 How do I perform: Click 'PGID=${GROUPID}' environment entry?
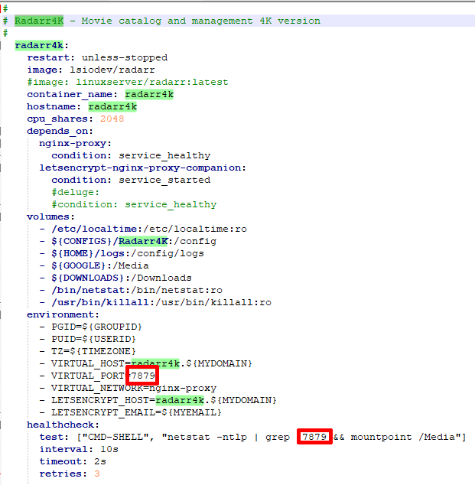pyautogui.click(x=96, y=327)
